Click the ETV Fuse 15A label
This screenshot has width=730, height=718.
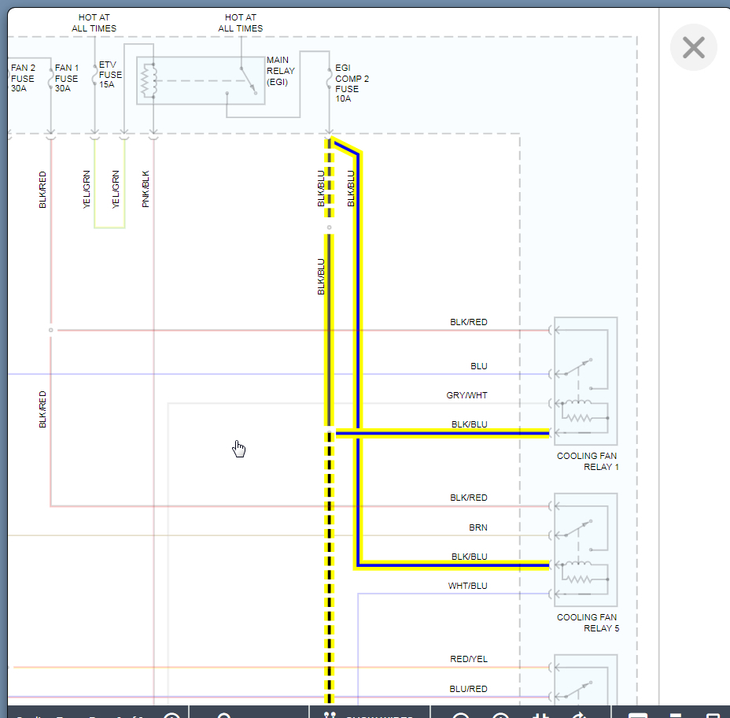[110, 75]
